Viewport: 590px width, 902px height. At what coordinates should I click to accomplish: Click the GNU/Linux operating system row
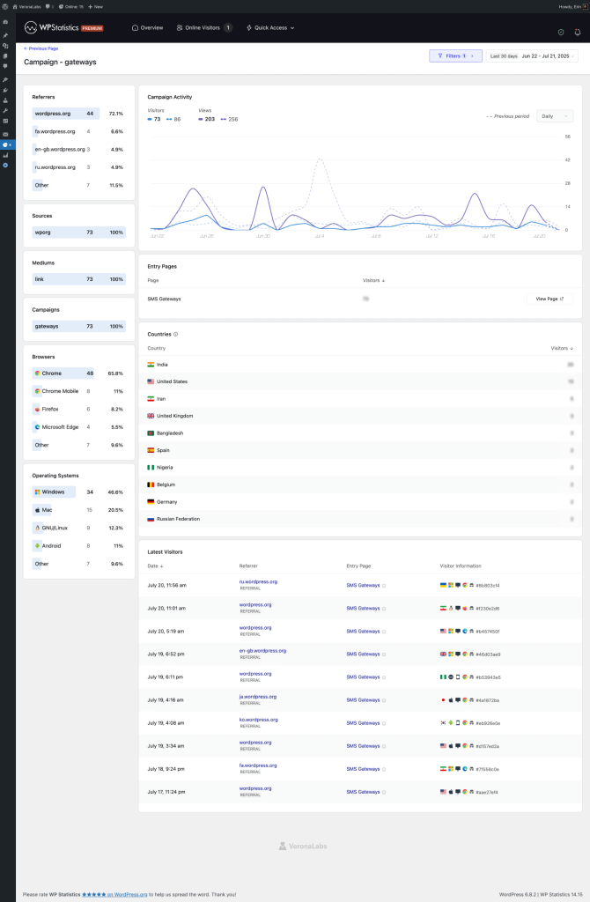click(x=78, y=528)
